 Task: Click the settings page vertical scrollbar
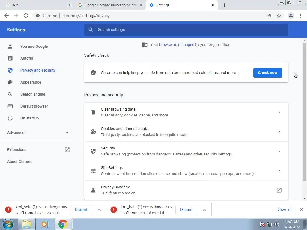coord(304,111)
